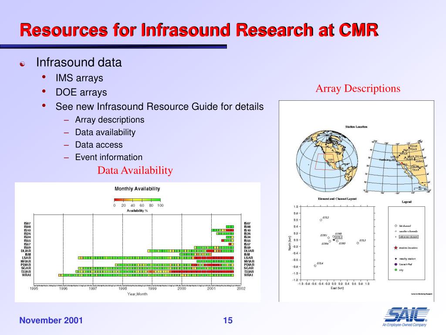Click the "East (km)" axis label
The width and height of the screenshot is (446, 335).
click(337, 288)
